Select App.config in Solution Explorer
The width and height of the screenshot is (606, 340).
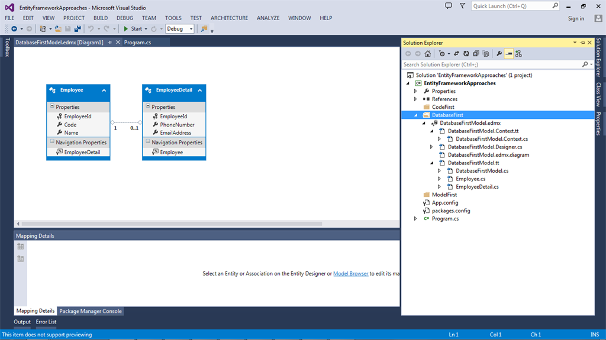(445, 203)
